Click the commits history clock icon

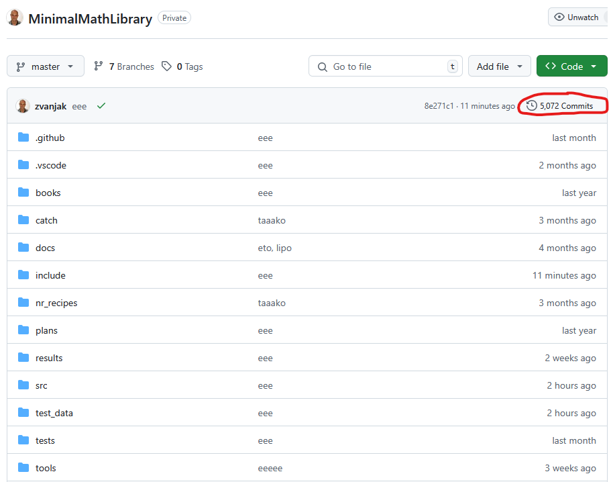(x=531, y=106)
